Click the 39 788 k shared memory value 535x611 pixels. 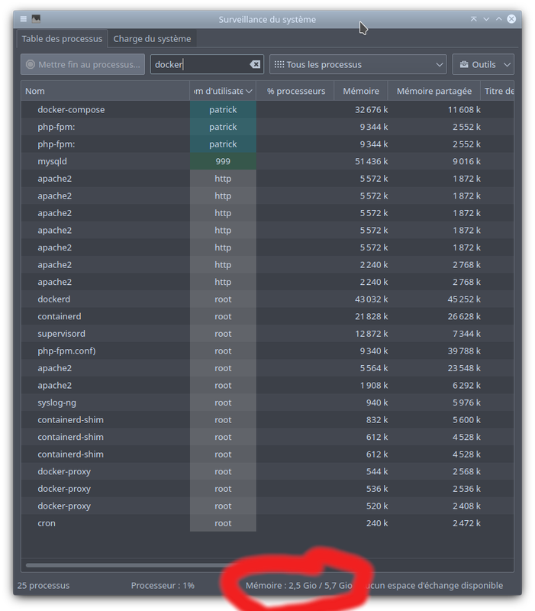click(x=464, y=351)
